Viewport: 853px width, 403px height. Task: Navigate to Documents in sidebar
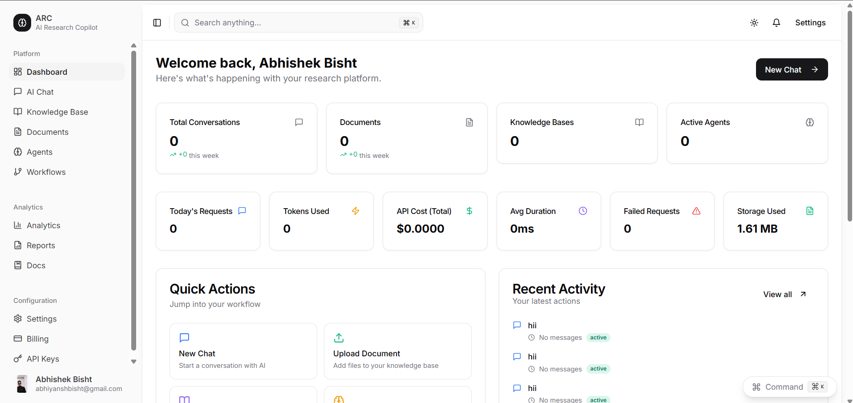click(x=67, y=132)
